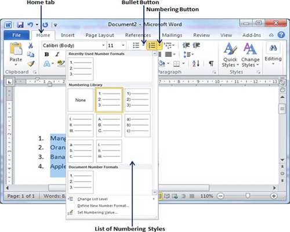Switch to the Insert tab

tap(68, 35)
